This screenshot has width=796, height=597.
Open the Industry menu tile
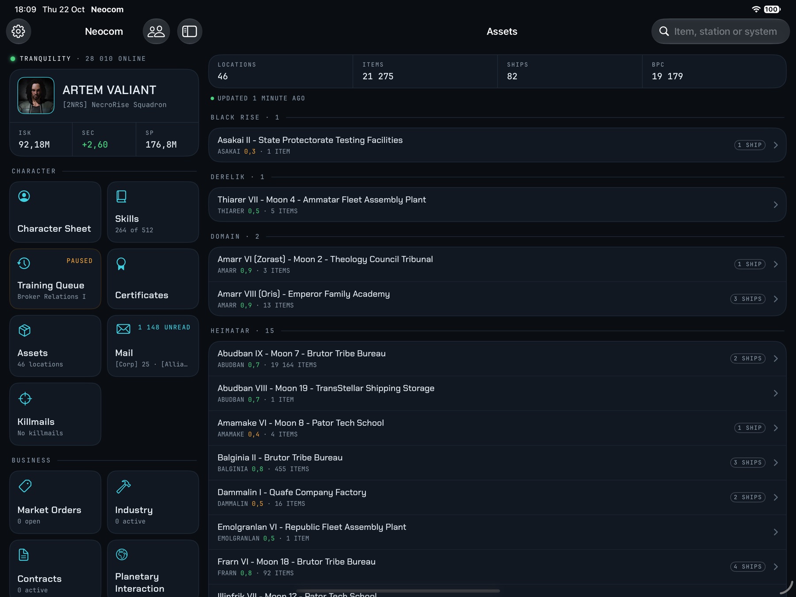click(153, 502)
